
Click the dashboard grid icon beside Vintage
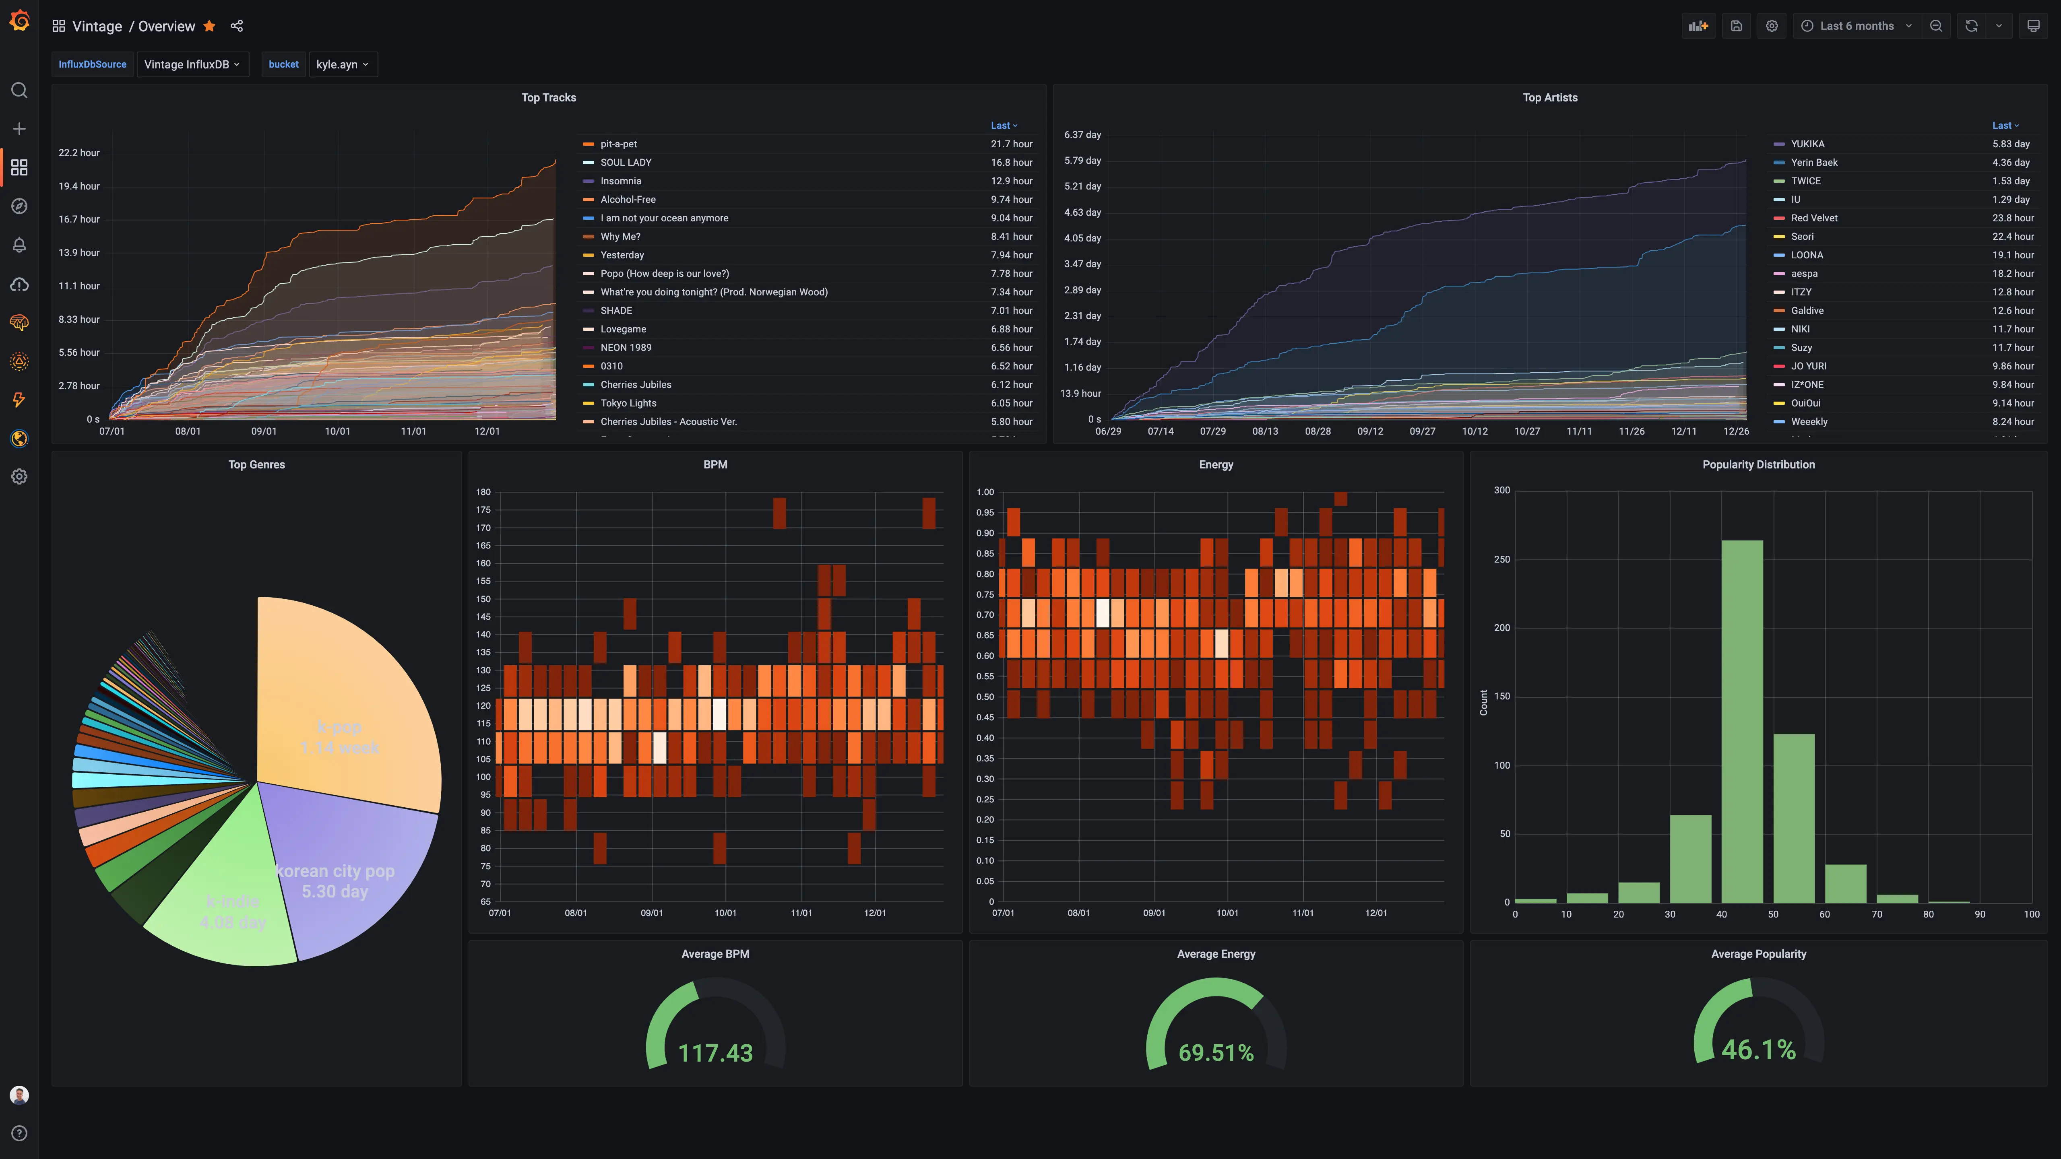(x=58, y=26)
